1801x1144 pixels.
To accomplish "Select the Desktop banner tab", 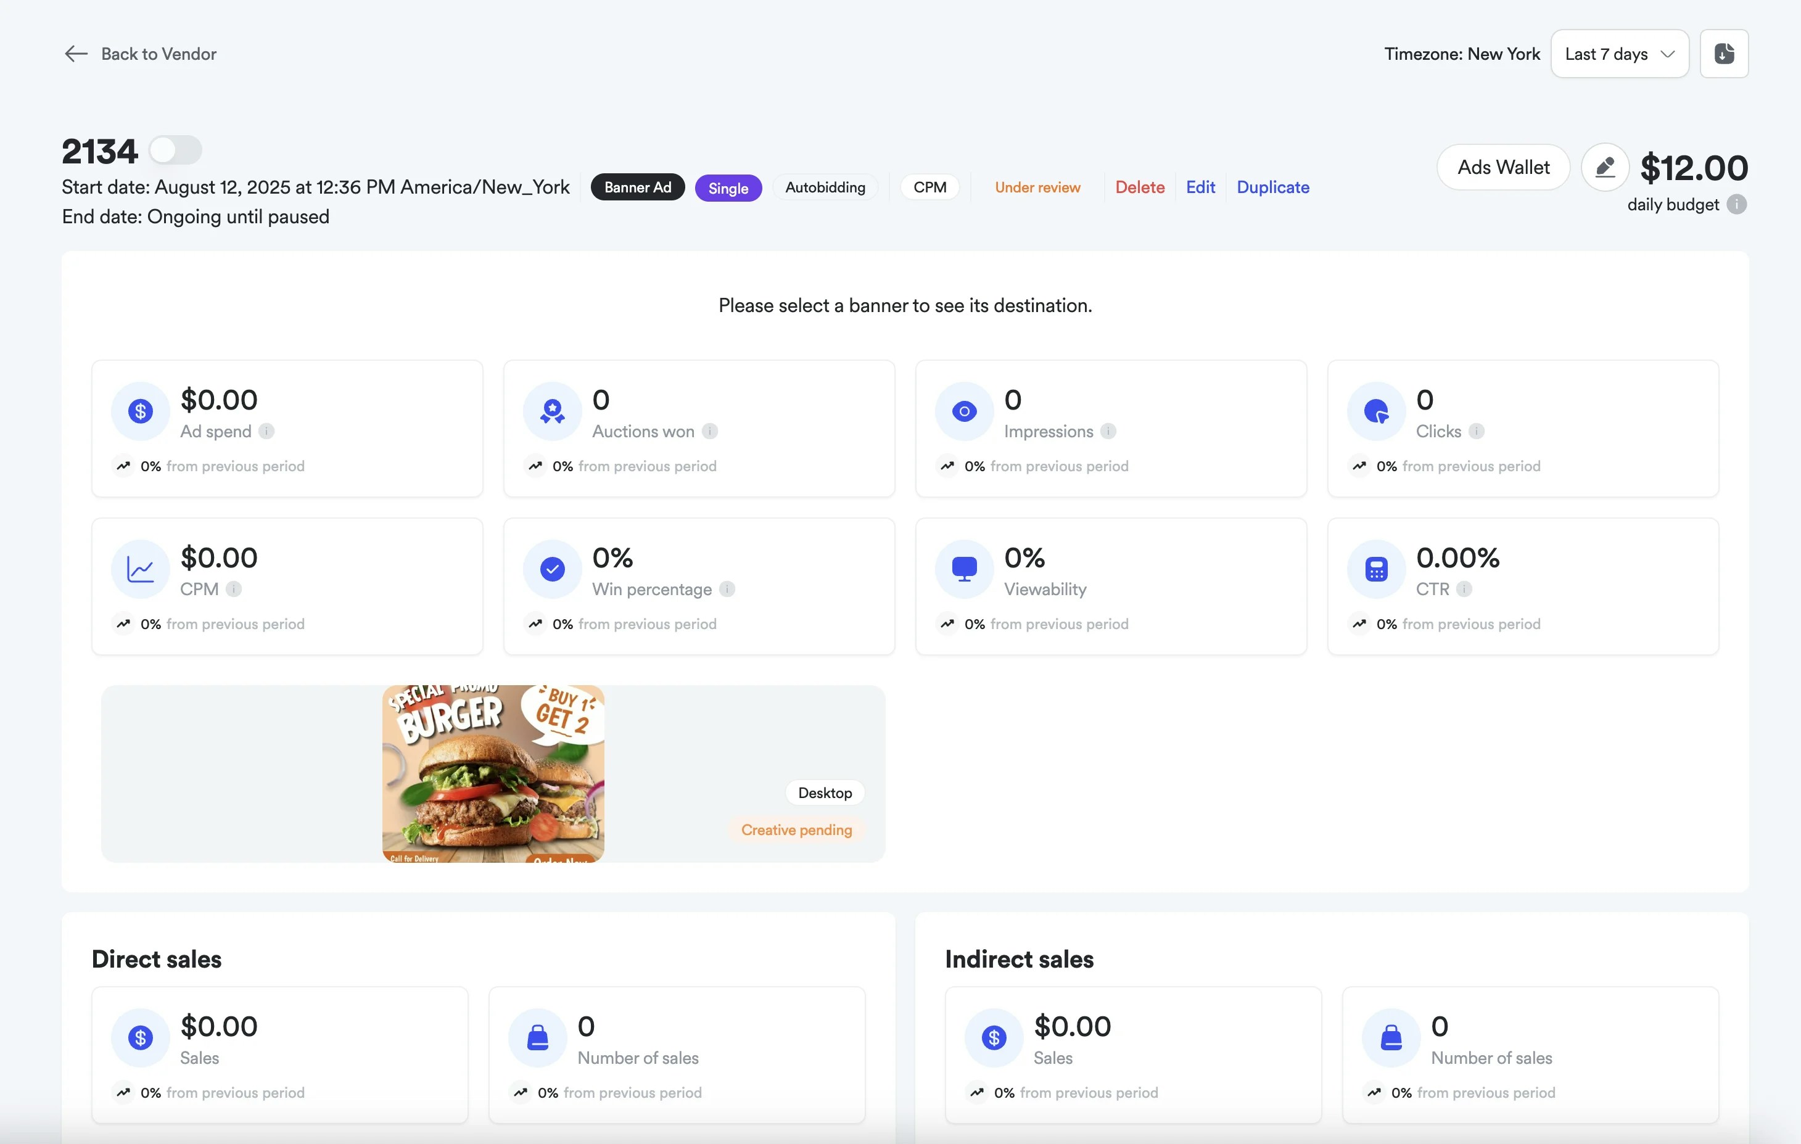I will [825, 792].
